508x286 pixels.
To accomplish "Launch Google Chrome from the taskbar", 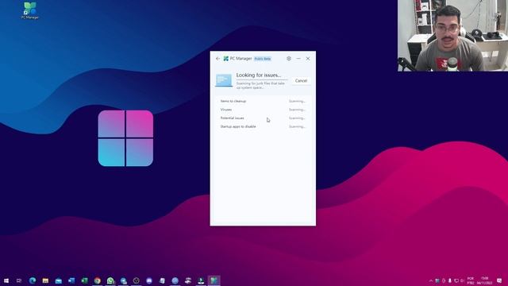I will (97, 280).
